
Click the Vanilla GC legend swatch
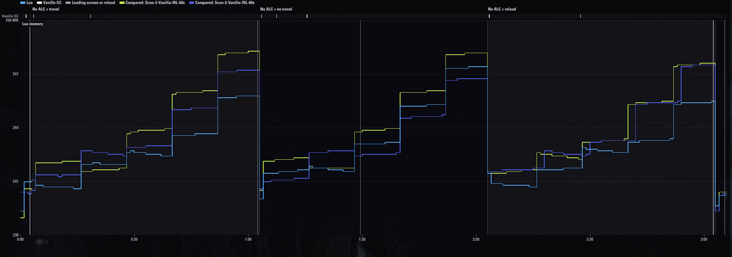coord(40,3)
